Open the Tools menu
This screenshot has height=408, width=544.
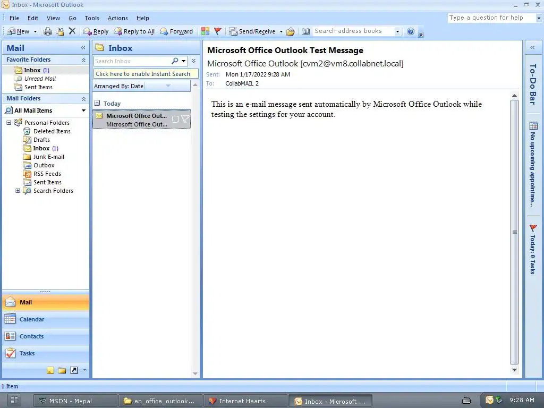tap(92, 18)
